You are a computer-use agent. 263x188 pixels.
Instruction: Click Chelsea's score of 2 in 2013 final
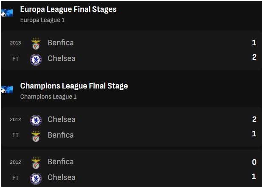tap(254, 57)
